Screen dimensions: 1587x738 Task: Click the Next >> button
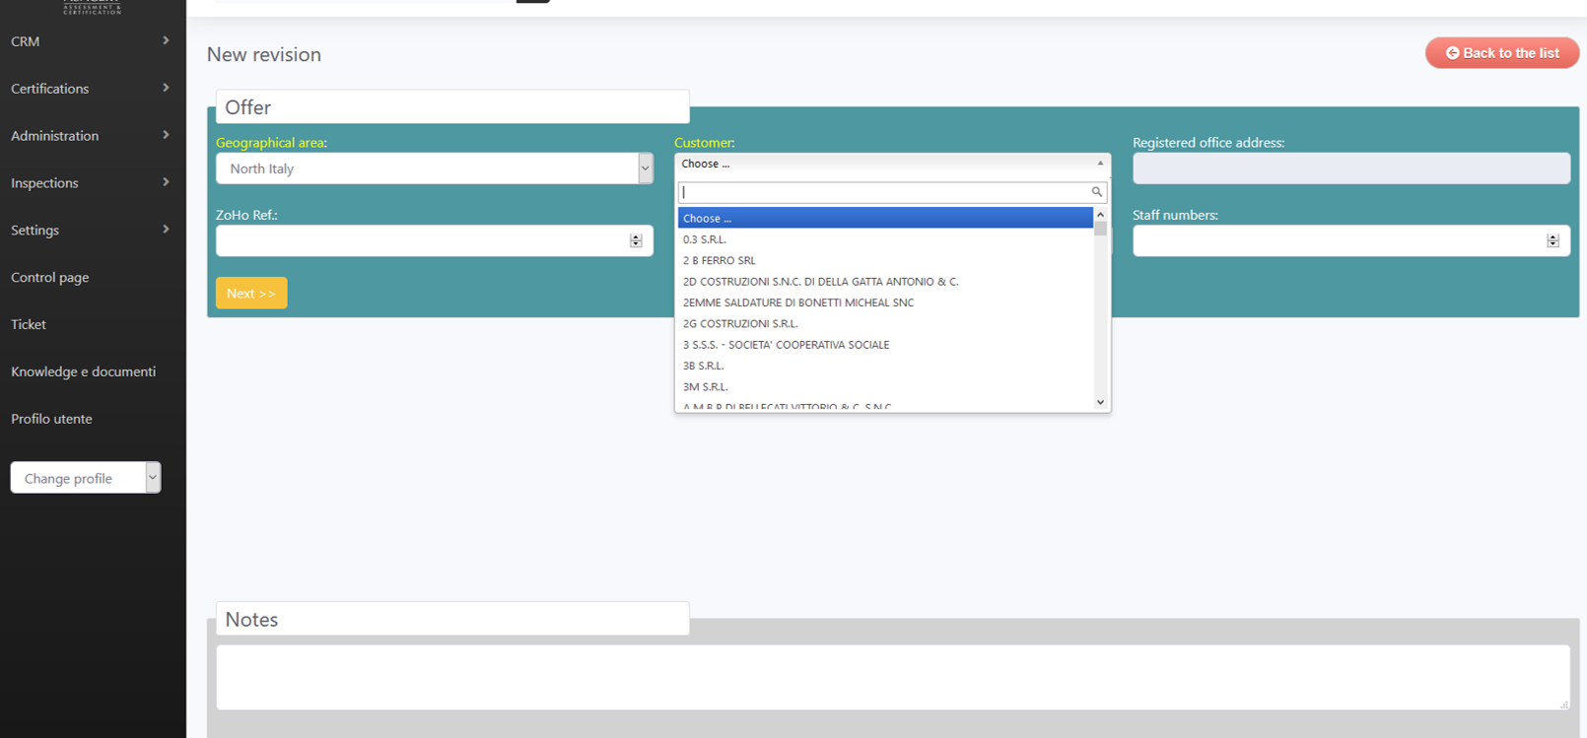(251, 293)
